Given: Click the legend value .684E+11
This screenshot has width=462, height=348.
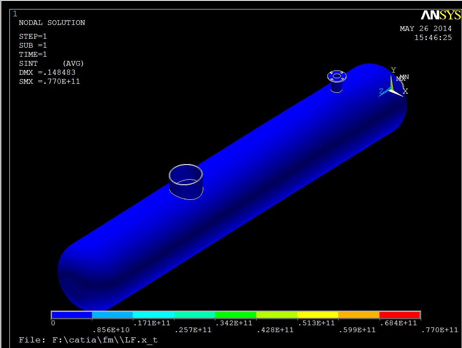Looking at the screenshot, I should coord(398,323).
